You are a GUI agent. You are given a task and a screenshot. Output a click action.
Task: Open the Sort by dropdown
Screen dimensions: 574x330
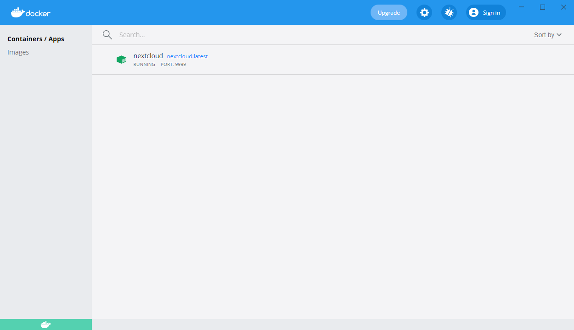point(544,34)
